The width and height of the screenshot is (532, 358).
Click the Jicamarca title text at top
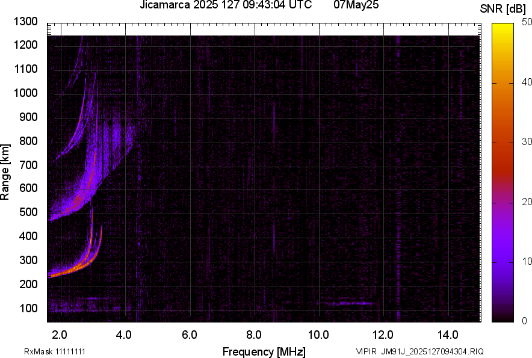pyautogui.click(x=226, y=5)
